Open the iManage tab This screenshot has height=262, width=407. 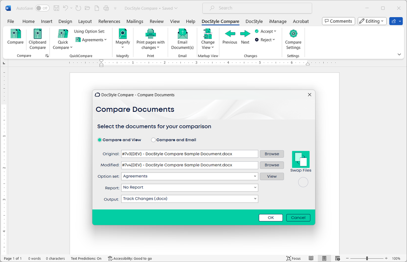[x=278, y=21]
